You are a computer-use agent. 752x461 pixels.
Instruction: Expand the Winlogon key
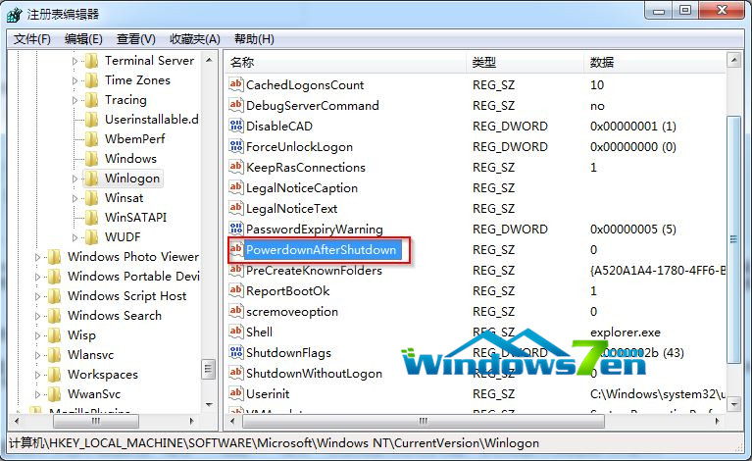[x=75, y=179]
